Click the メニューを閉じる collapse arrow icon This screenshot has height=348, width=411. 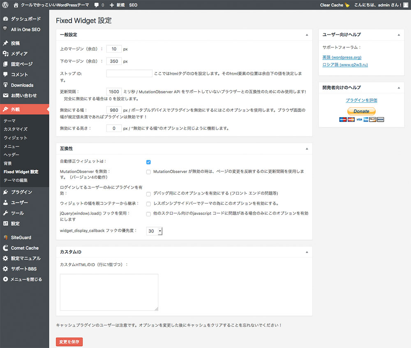pos(5,279)
